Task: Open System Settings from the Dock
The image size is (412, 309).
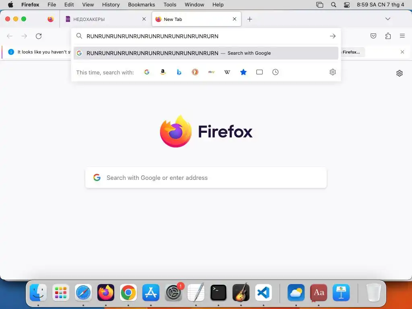Action: tap(173, 293)
